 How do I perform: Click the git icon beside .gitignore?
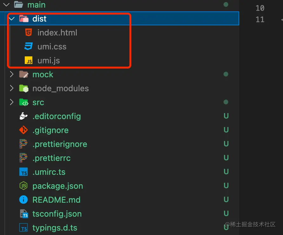coord(23,130)
